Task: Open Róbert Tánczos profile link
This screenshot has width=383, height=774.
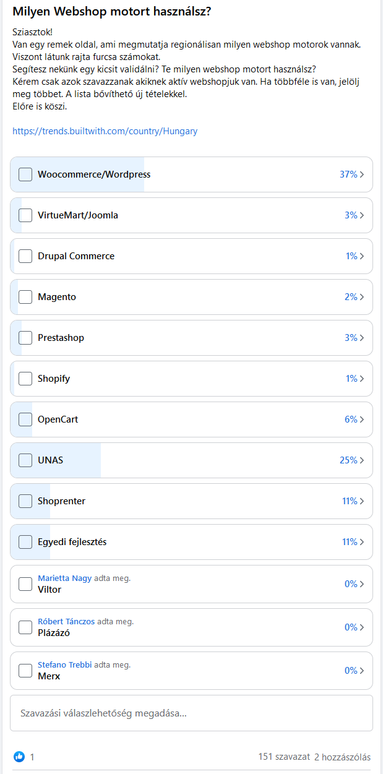Action: coord(66,622)
